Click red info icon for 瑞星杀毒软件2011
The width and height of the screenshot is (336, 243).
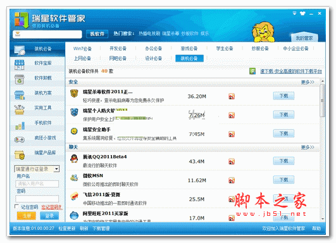(x=232, y=96)
